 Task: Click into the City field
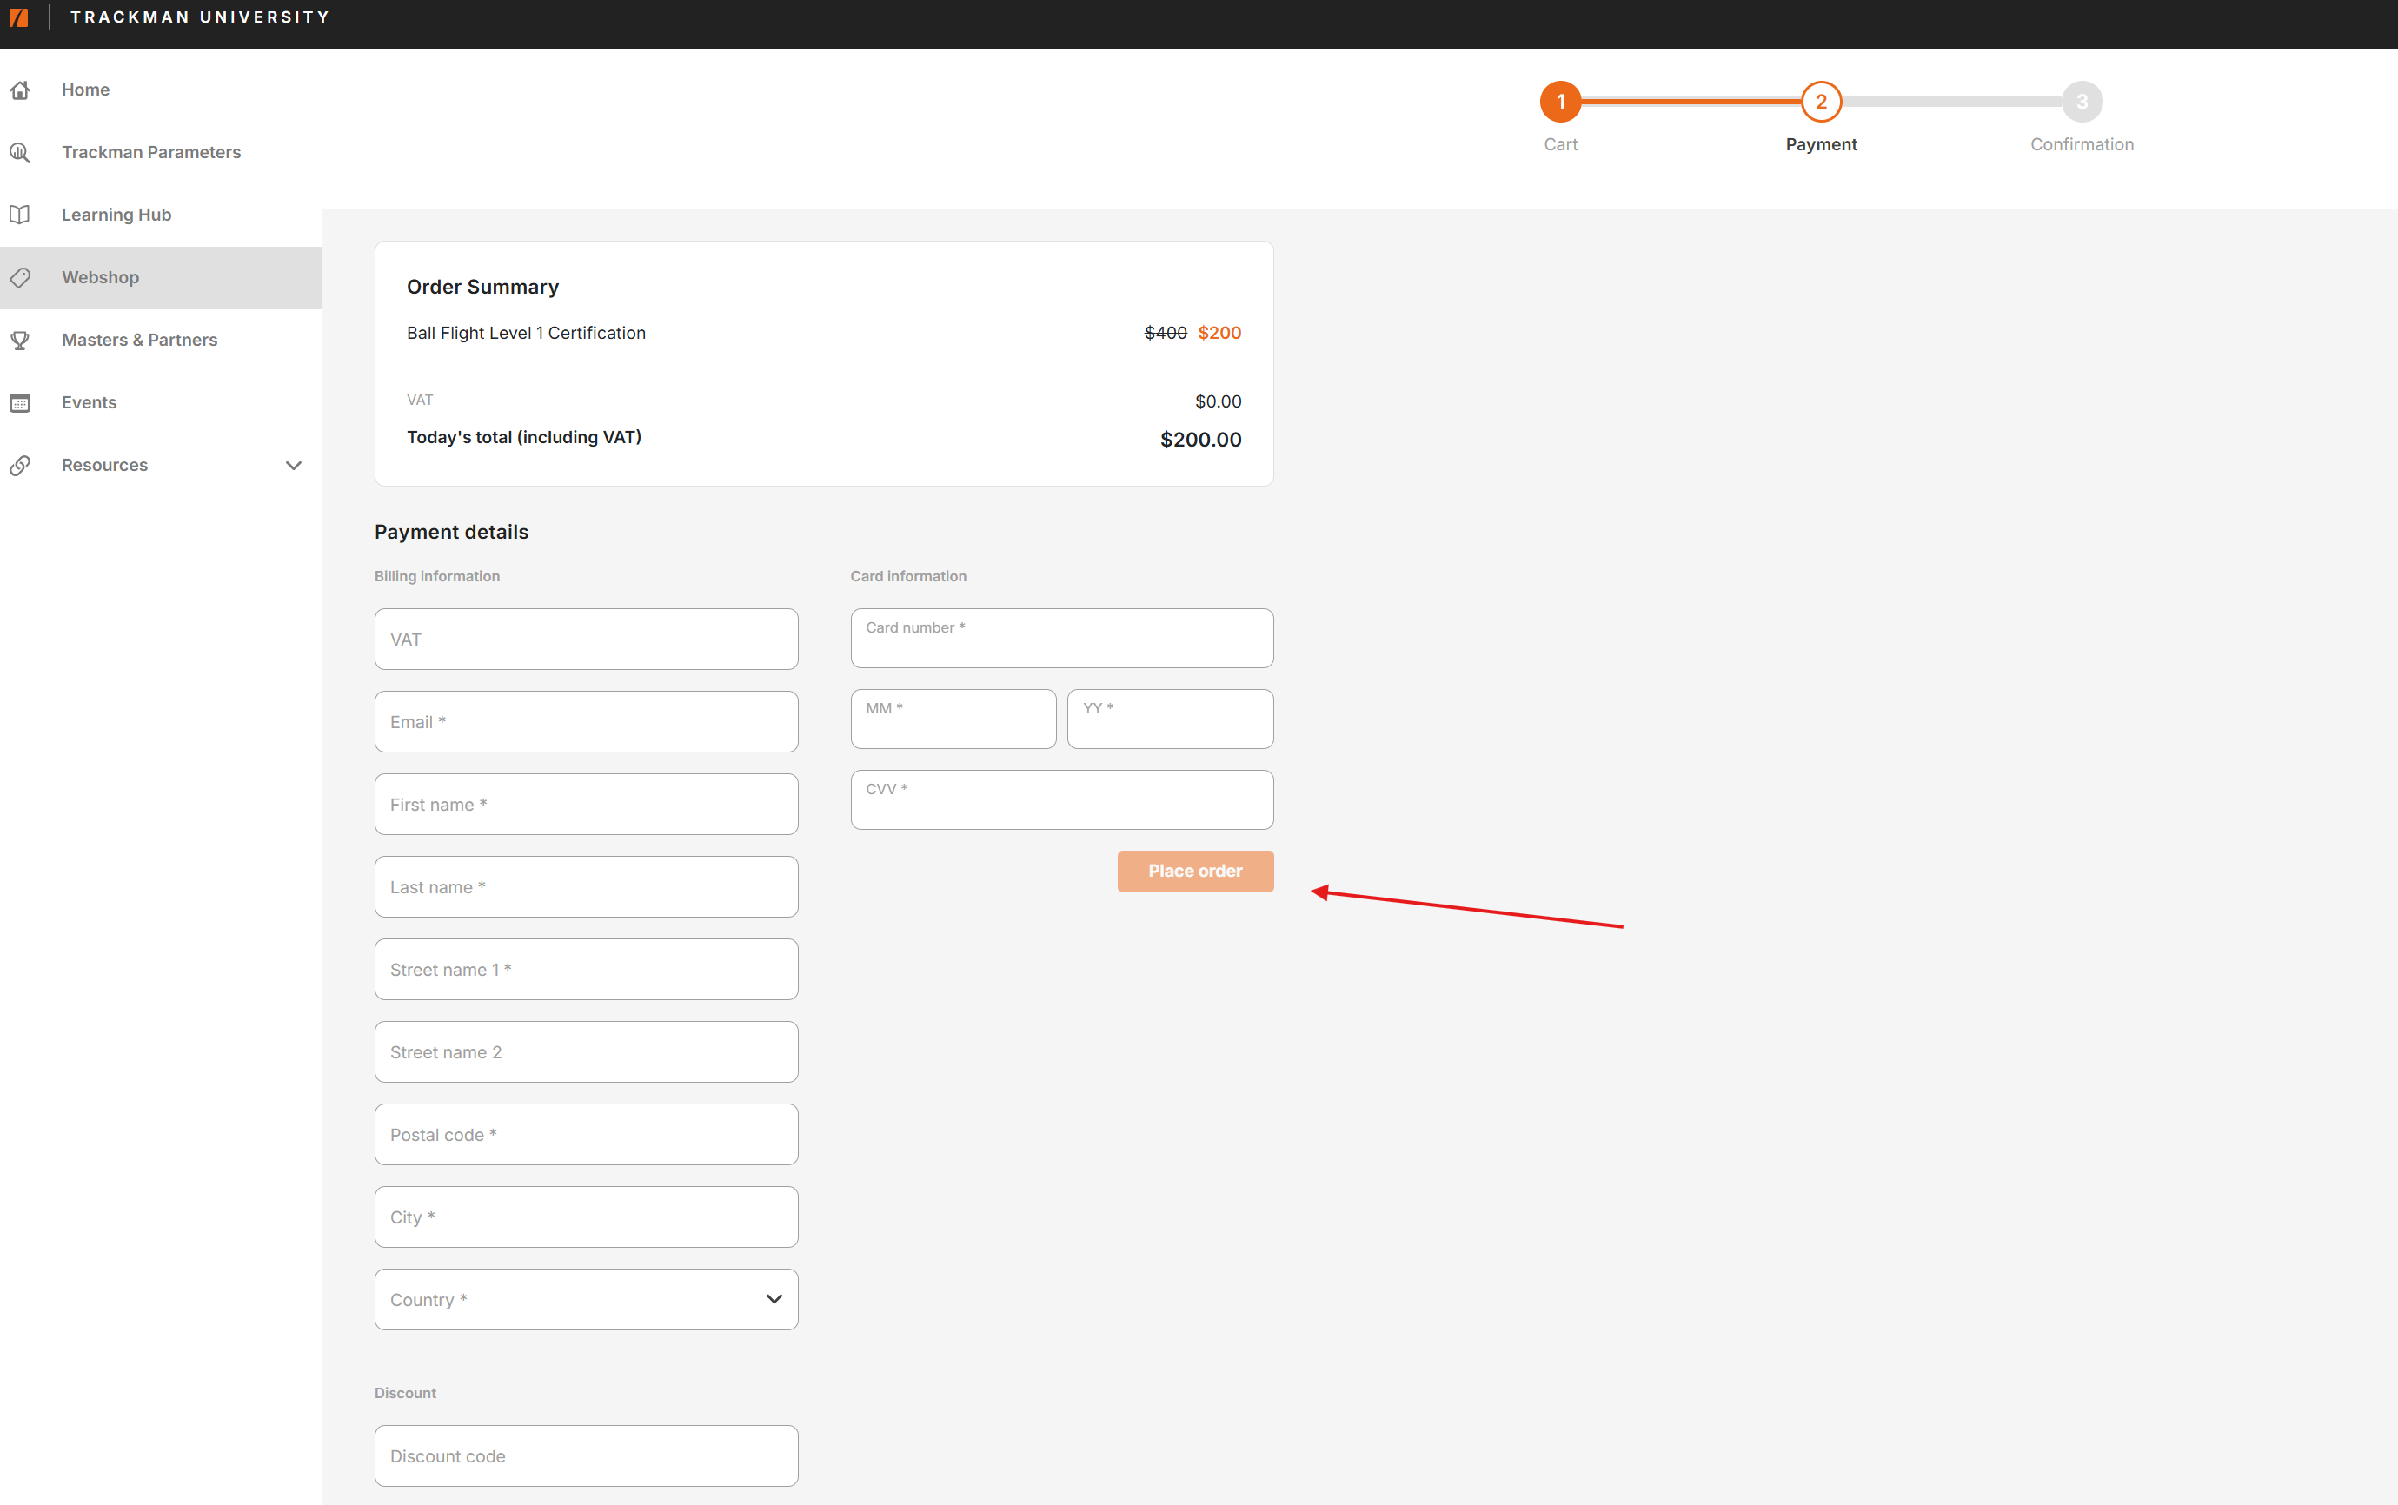coord(587,1217)
